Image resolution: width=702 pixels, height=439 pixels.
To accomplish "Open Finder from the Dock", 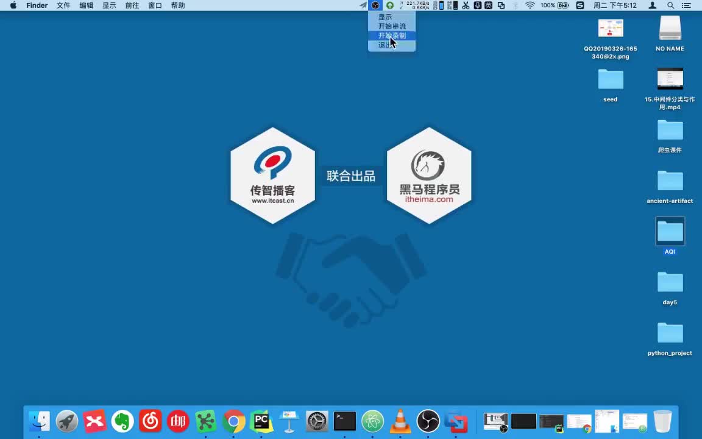I will [40, 421].
